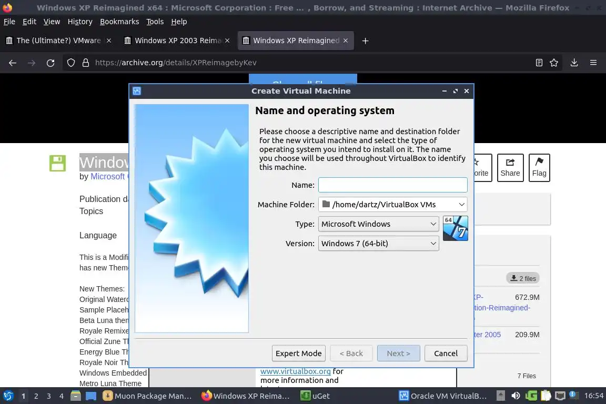Open file manager icon in taskbar
606x404 pixels.
pyautogui.click(x=76, y=396)
